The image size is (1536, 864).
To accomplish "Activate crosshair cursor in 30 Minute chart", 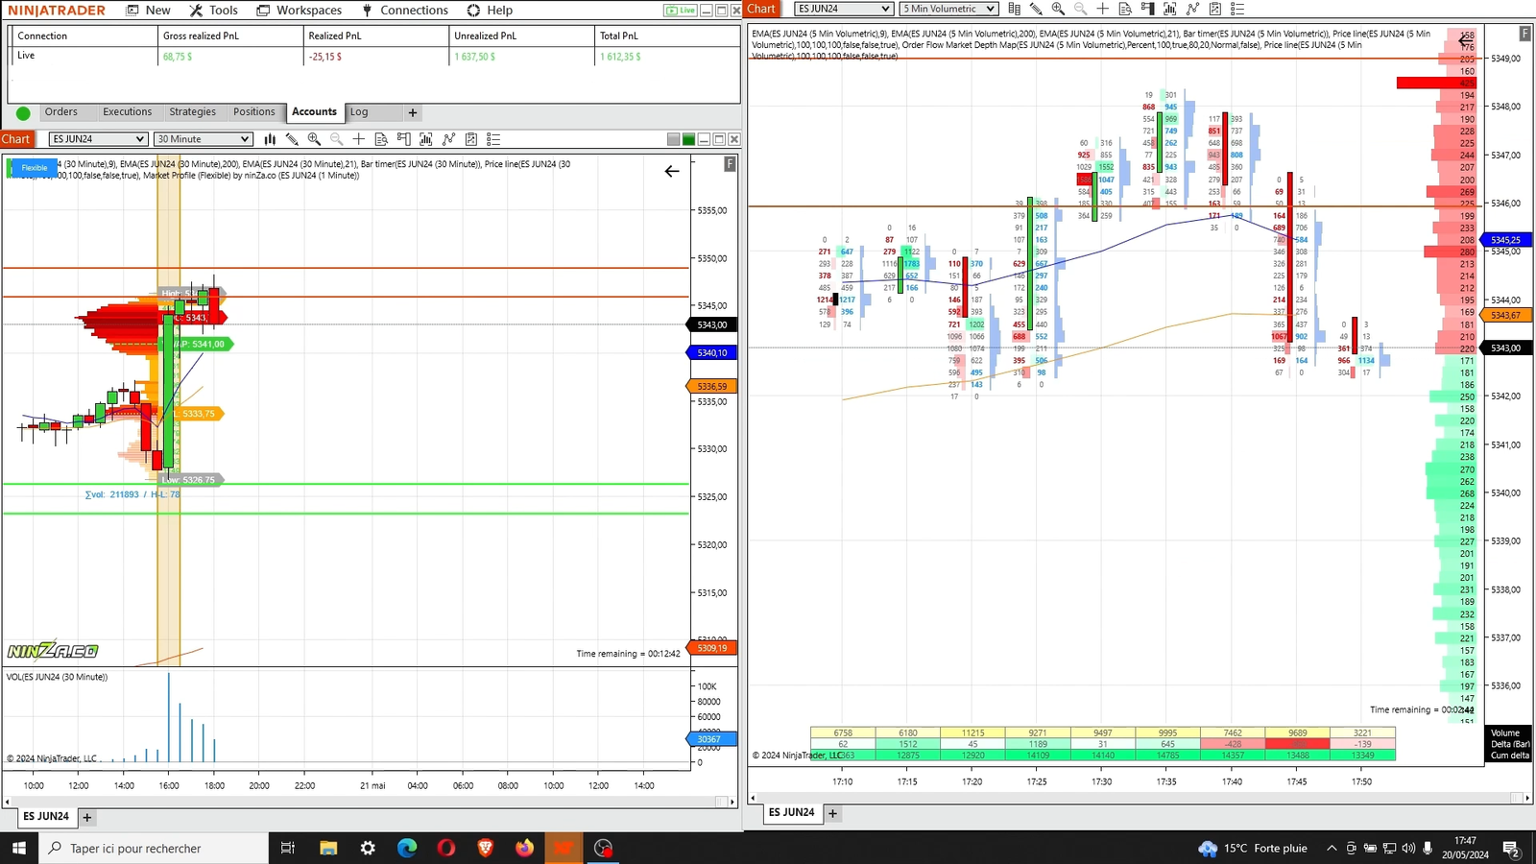I will pyautogui.click(x=358, y=139).
